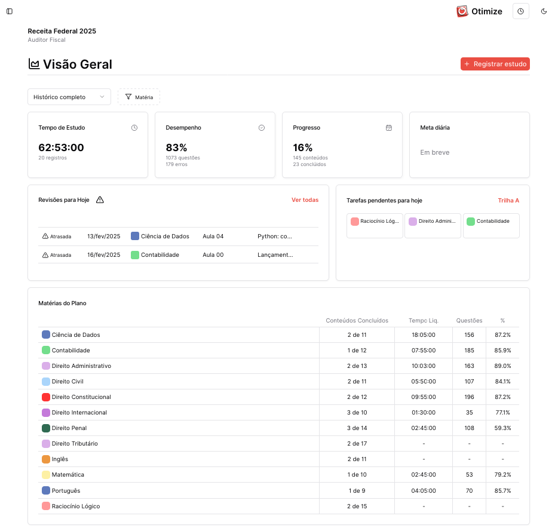Click warning triangle beside Revisões para Hoje
This screenshot has height=531, width=558.
pos(100,200)
